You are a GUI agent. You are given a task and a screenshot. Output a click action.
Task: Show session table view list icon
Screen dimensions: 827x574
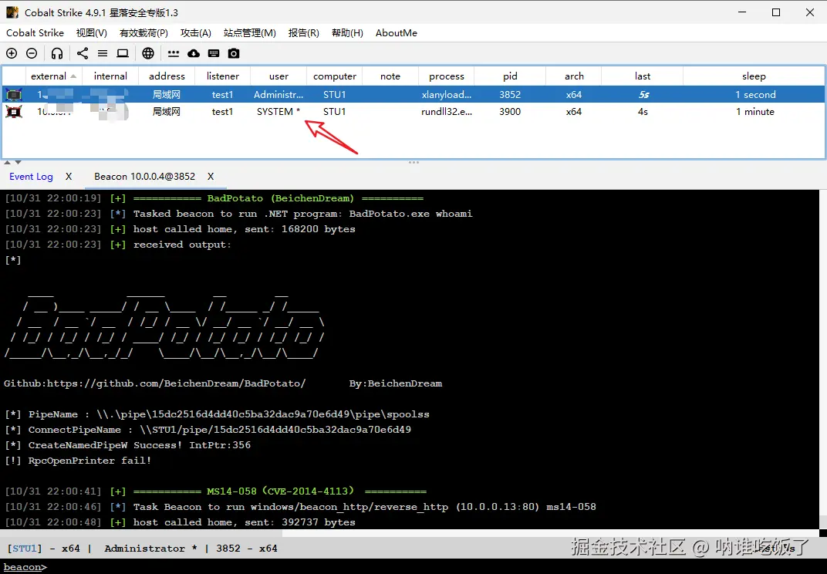103,53
